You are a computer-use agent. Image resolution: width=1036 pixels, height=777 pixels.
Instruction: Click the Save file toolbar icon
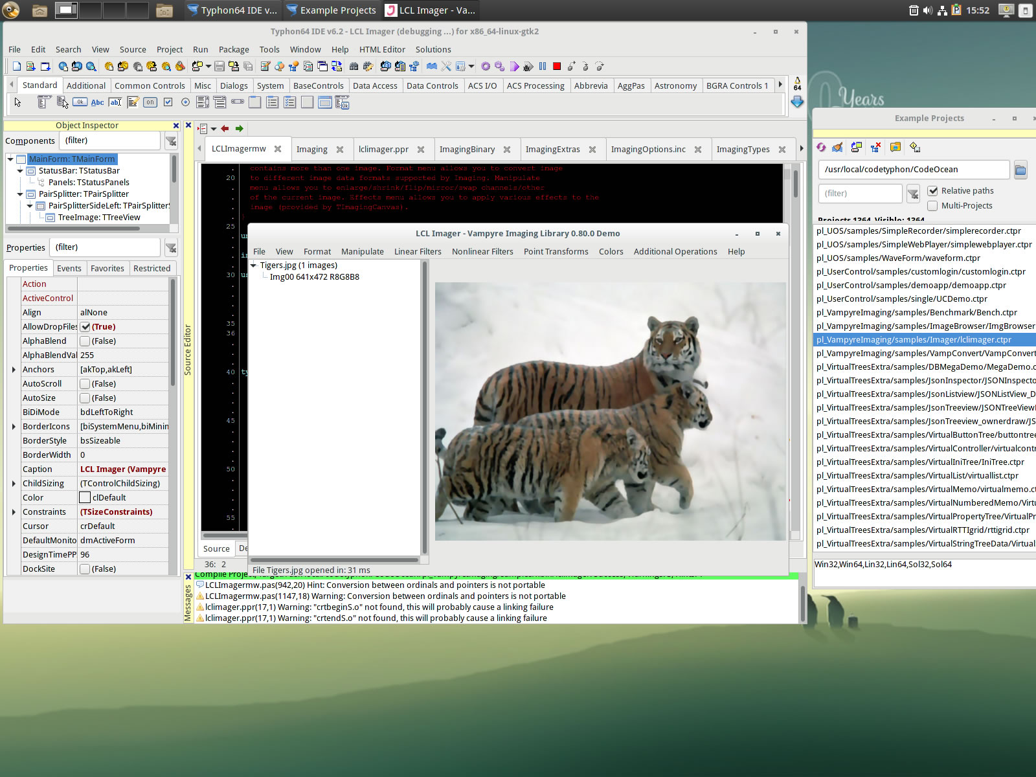tap(220, 66)
